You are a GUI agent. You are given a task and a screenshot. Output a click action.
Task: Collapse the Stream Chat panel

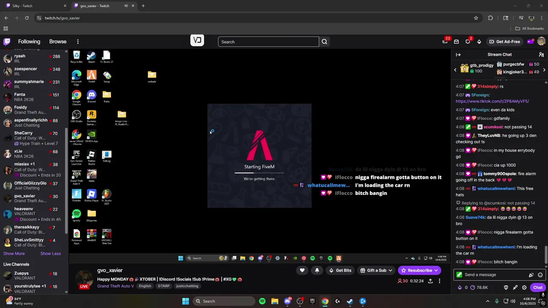pyautogui.click(x=458, y=54)
